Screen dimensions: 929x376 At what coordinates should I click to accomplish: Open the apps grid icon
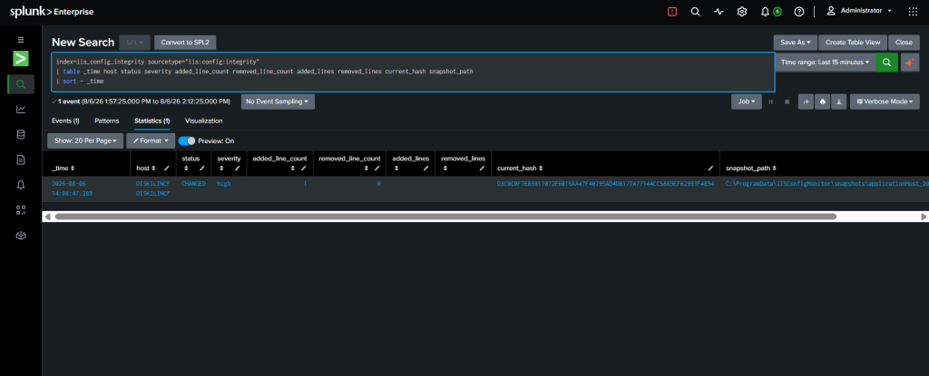pos(913,11)
